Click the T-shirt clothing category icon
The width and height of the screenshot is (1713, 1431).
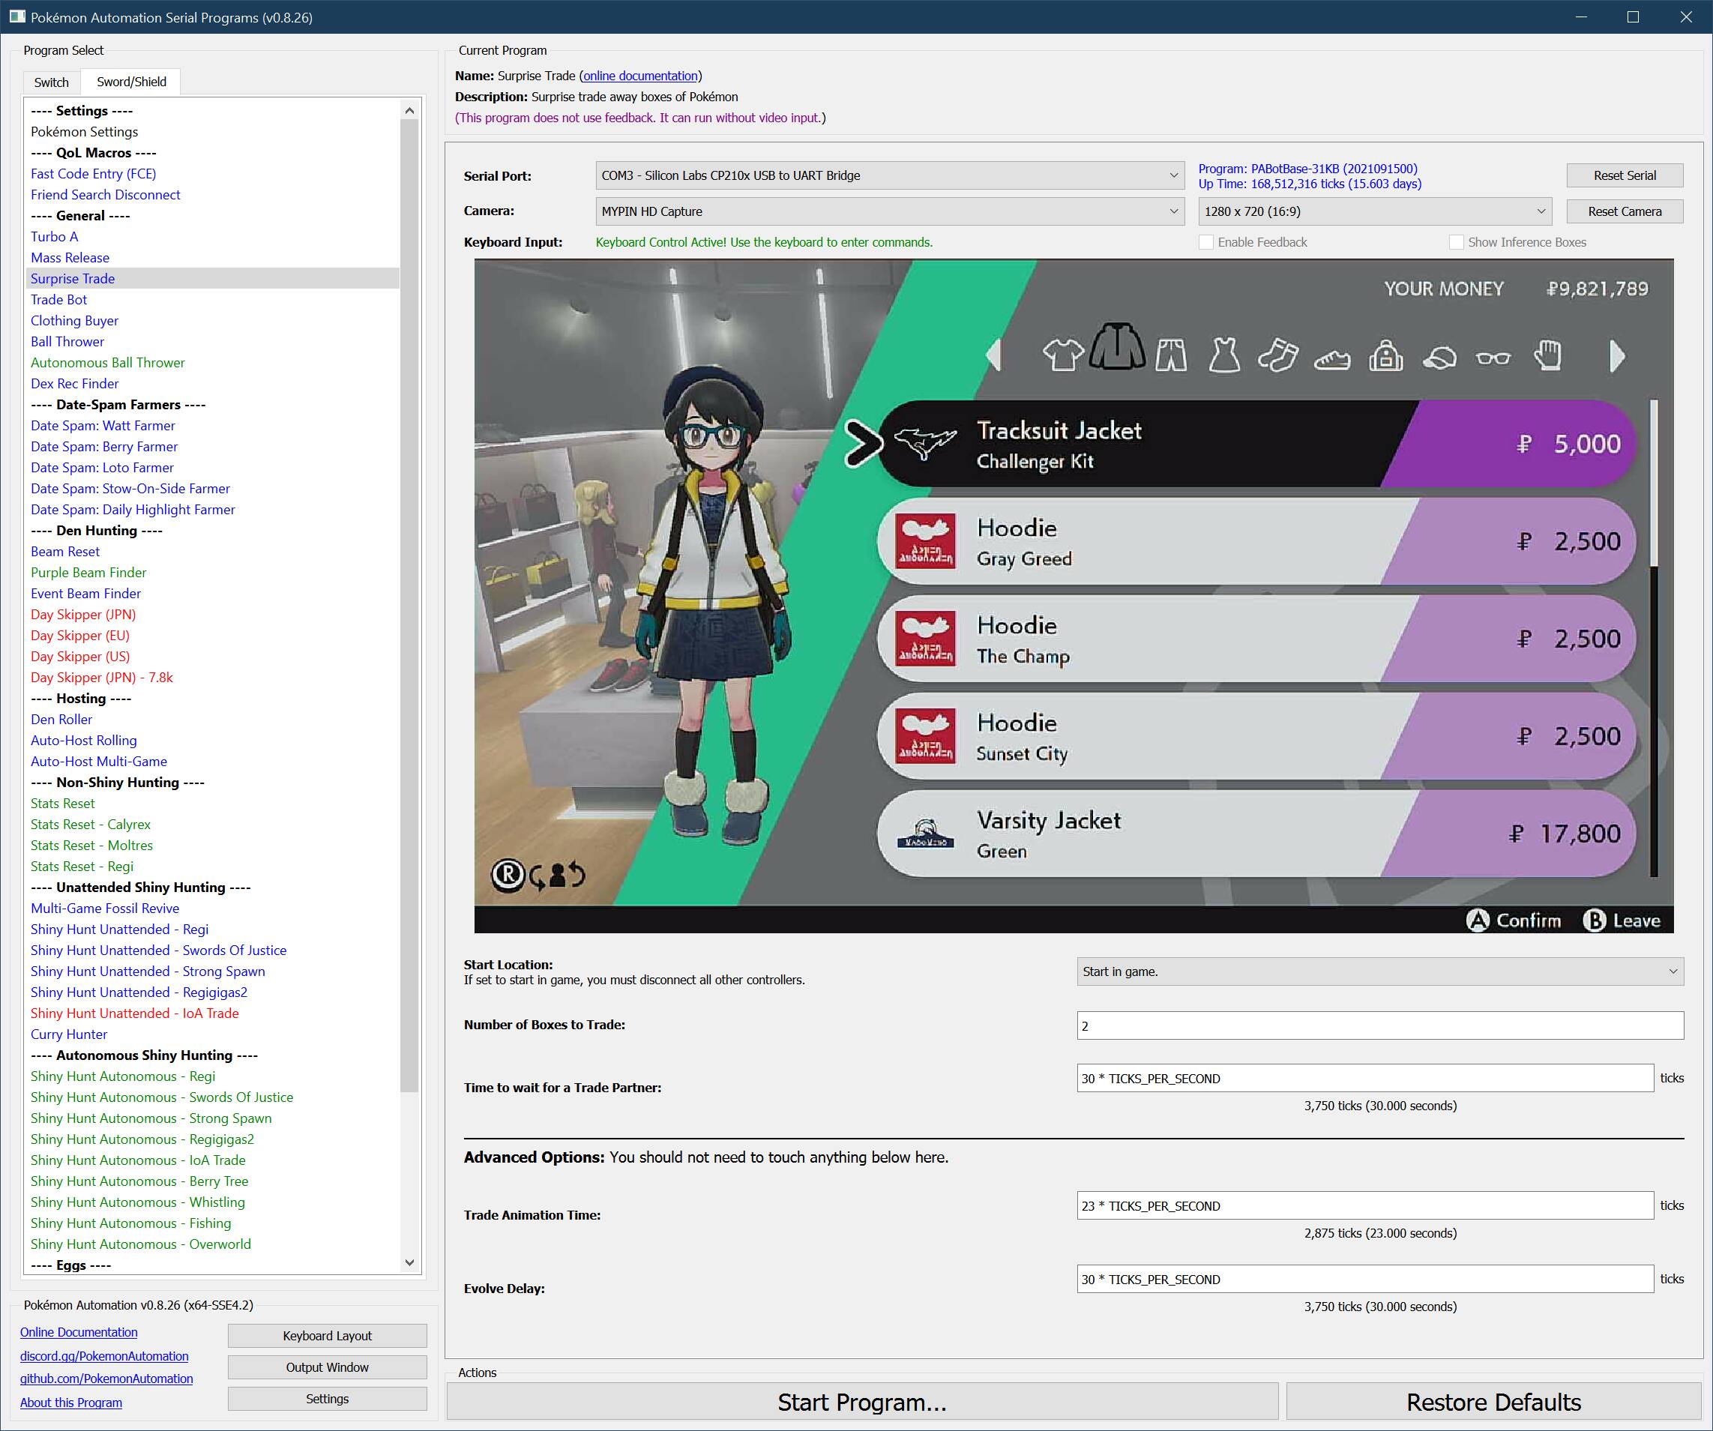(1063, 355)
